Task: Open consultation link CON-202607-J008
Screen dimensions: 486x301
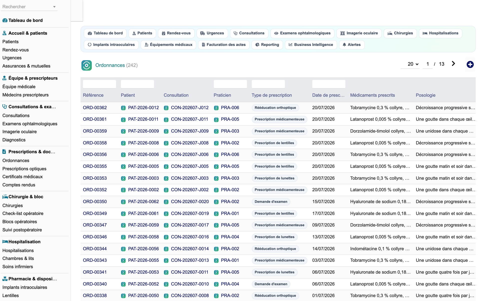Action: (190, 143)
